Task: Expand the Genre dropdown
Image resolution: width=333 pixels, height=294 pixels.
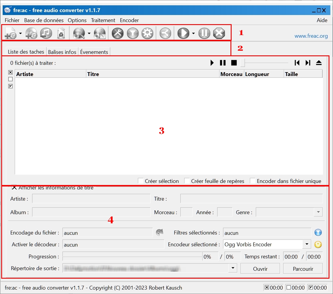Action: click(318, 212)
